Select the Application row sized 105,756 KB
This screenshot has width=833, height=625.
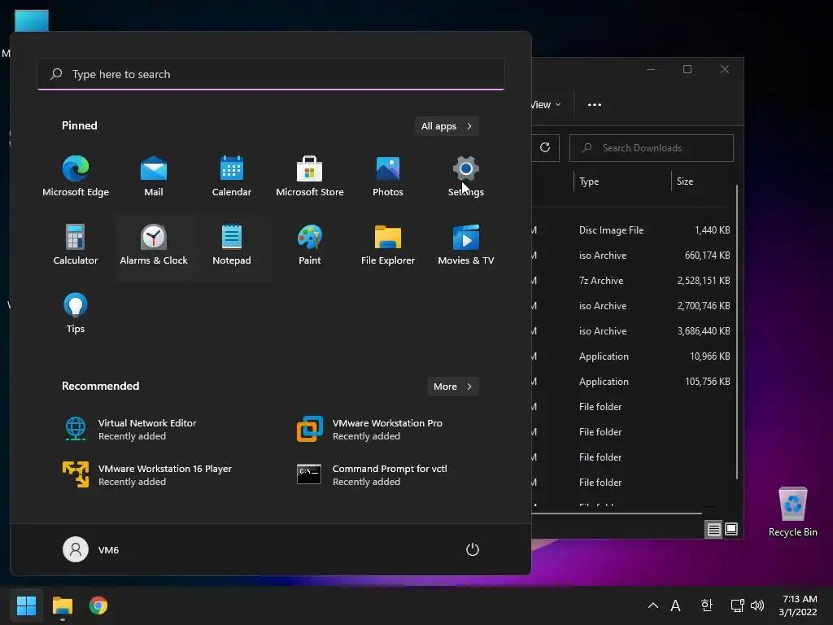(632, 382)
